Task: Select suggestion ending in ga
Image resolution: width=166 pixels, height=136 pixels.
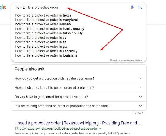Action: tap(41, 47)
